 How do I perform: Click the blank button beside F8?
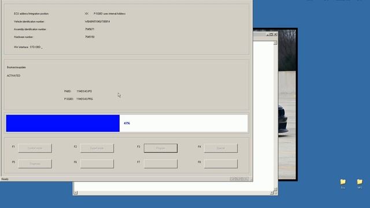(x=221, y=164)
